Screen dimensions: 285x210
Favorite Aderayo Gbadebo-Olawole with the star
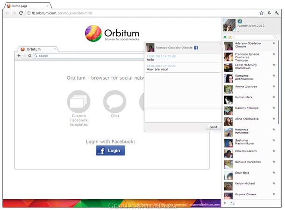(274, 43)
